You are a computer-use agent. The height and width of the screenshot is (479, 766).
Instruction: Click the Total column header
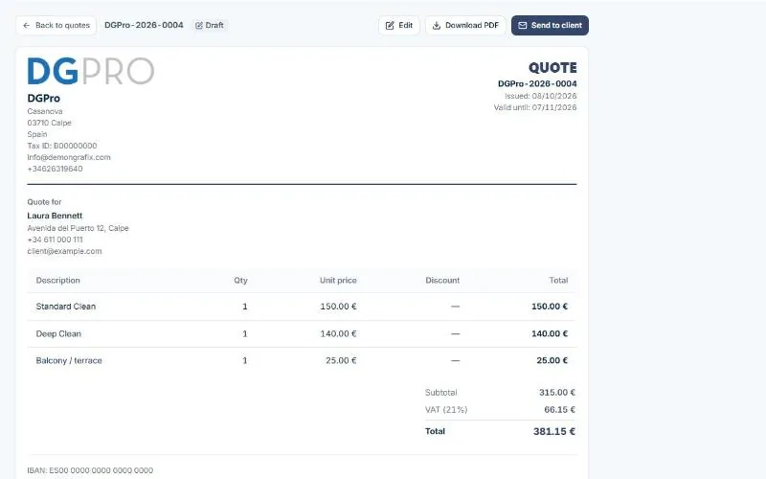click(x=558, y=280)
